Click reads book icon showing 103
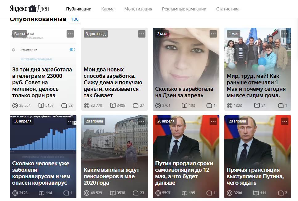 (185, 106)
